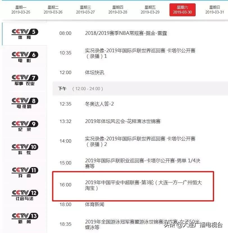Switch to 星期一 2019-03-25 tab
The height and width of the screenshot is (233, 228).
coord(21,10)
